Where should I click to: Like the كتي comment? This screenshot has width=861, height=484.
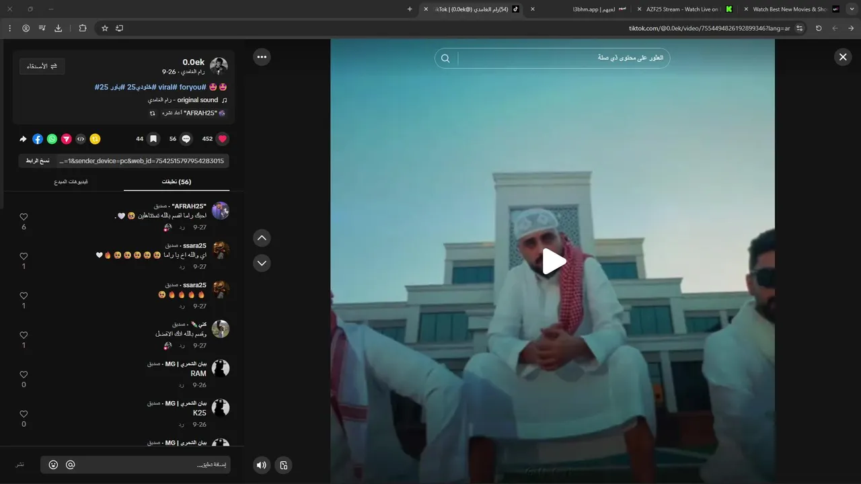[24, 335]
